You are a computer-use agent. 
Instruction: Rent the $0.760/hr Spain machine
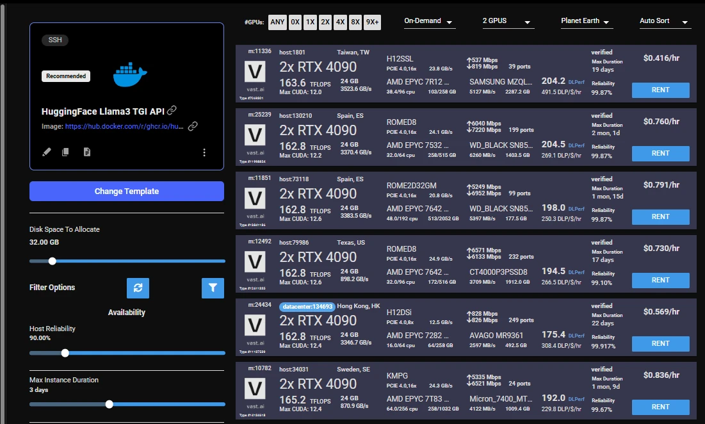[660, 153]
